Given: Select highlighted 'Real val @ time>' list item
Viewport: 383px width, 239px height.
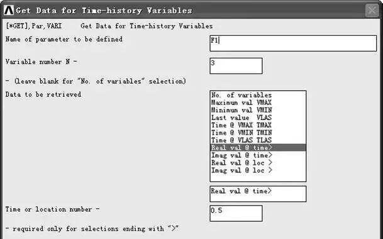Looking at the screenshot, I should 258,148.
